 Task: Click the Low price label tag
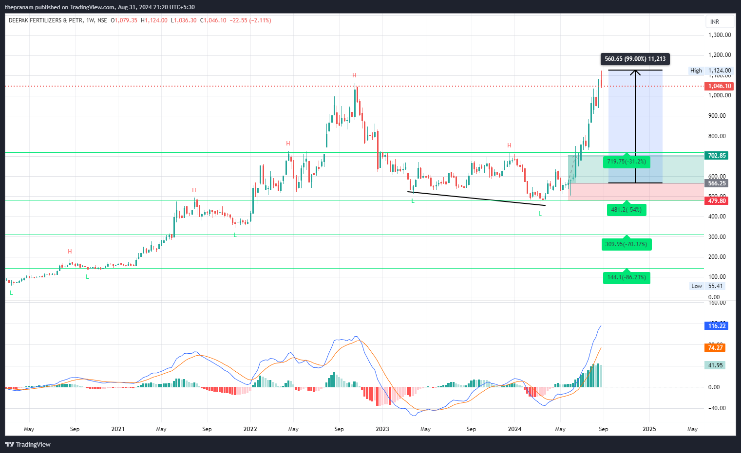697,286
